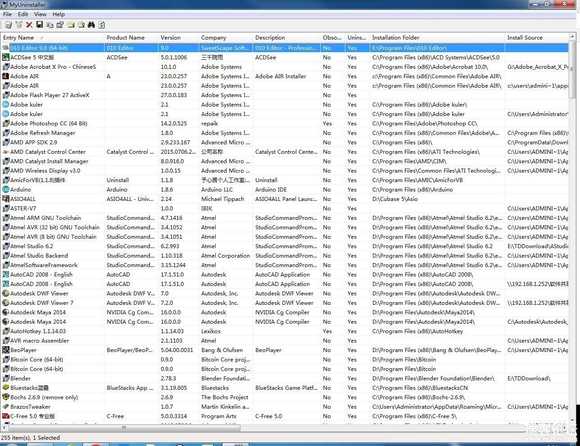Select the Atmel Studio Backend entry

39,255
